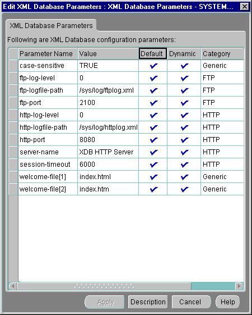Click the Default column header
This screenshot has height=315, width=252.
[153, 54]
